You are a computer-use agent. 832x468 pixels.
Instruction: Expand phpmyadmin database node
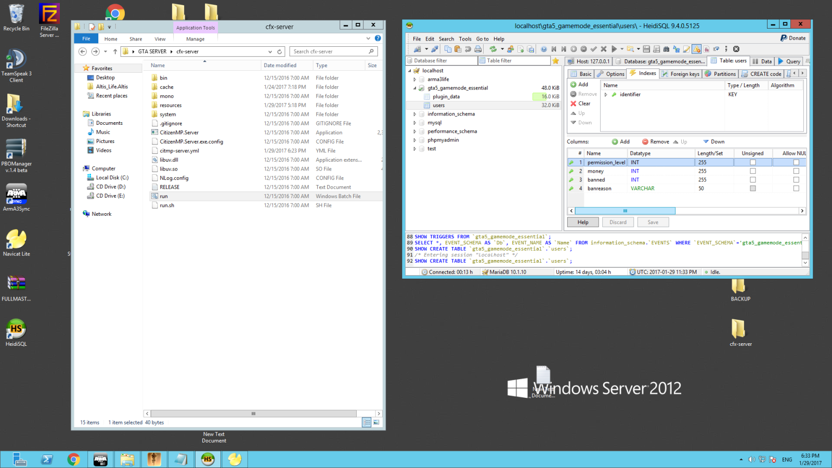(415, 140)
